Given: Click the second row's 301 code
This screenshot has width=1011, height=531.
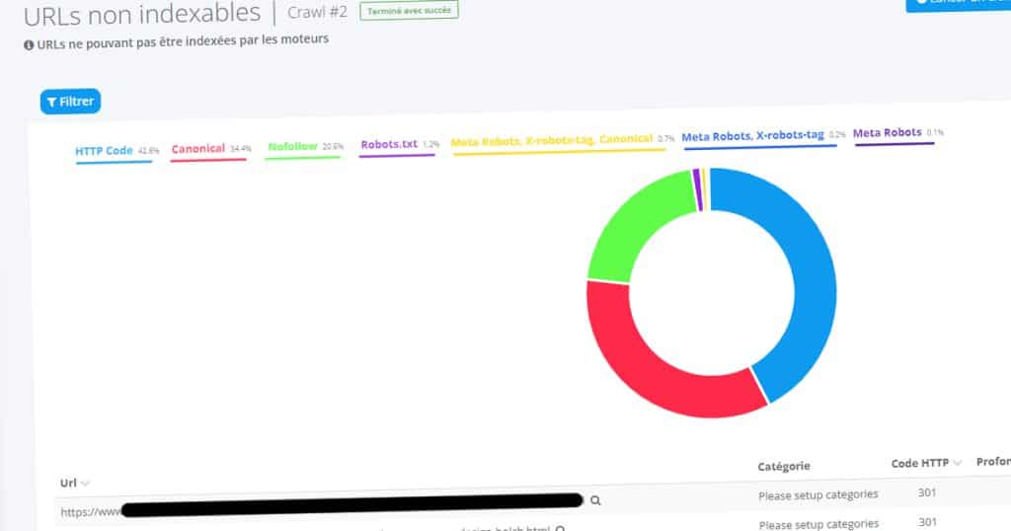Looking at the screenshot, I should click(927, 522).
